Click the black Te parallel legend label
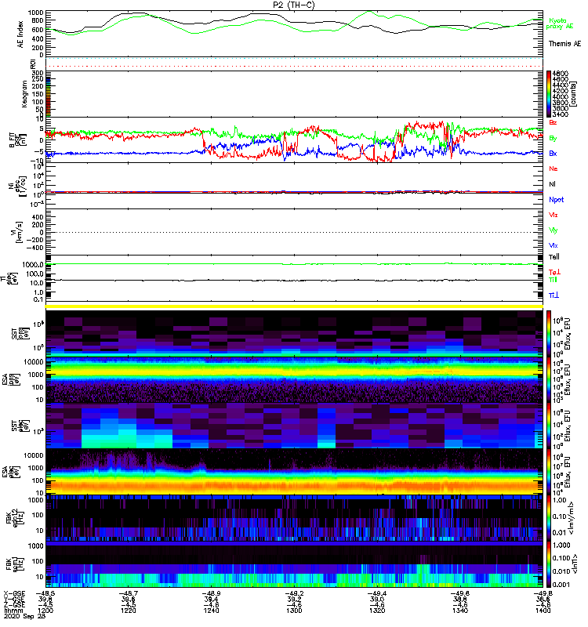Viewport: 588px width, 627px height. (x=554, y=257)
